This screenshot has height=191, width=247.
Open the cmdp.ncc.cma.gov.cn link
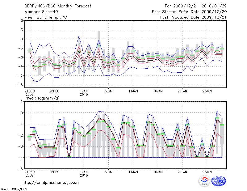(x=51, y=182)
